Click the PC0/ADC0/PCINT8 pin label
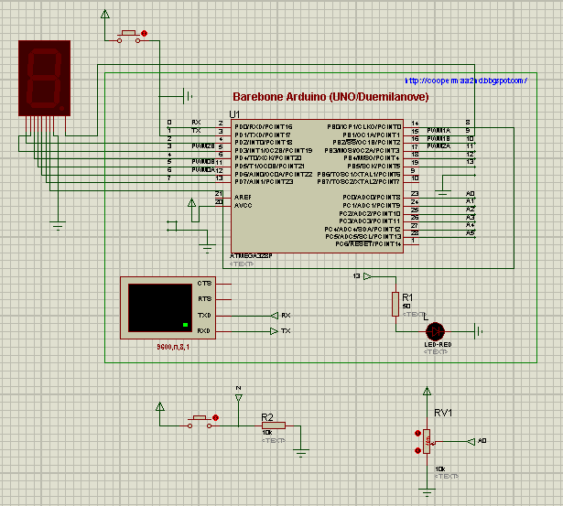 (x=372, y=198)
